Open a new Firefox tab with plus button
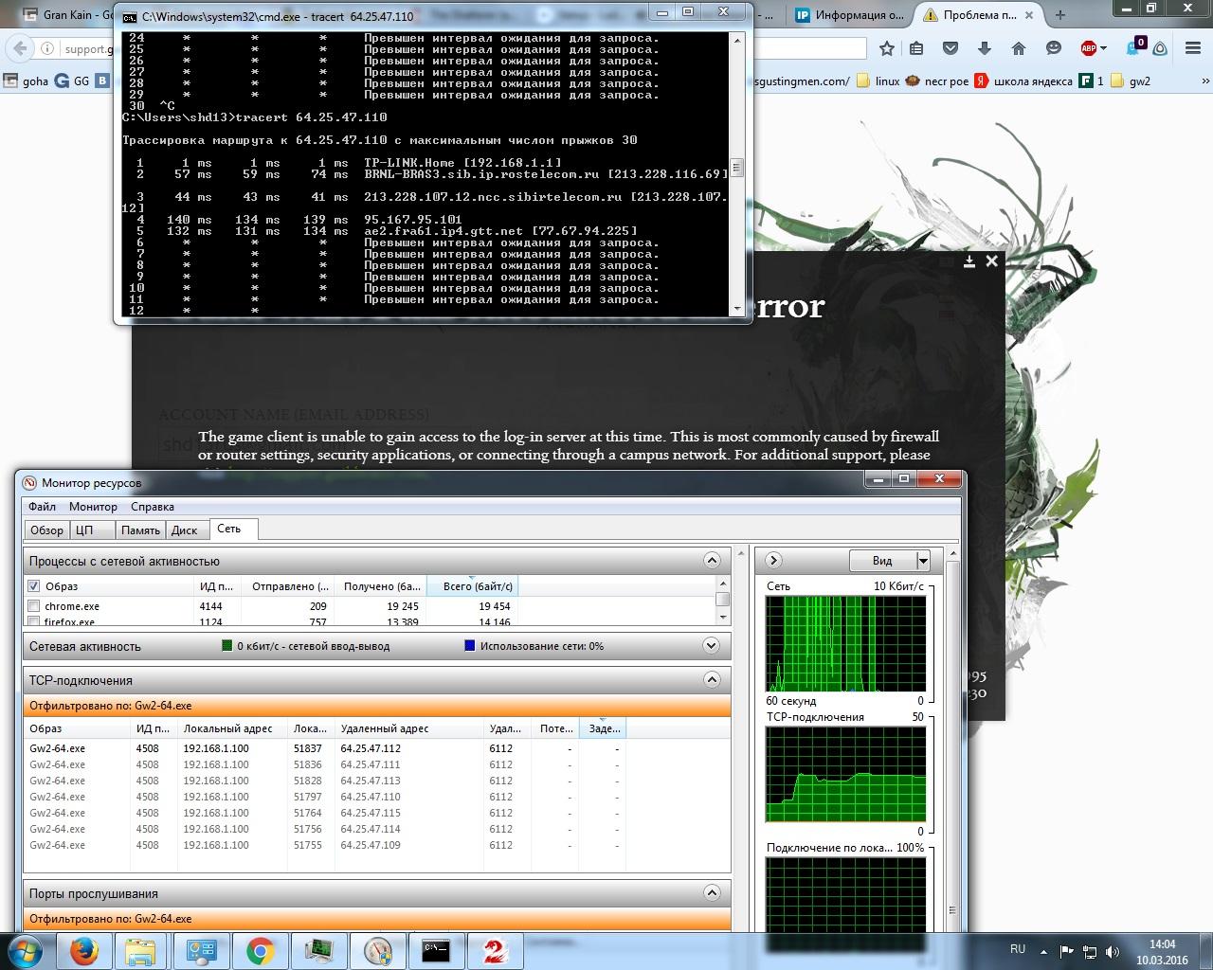This screenshot has width=1213, height=970. [x=1059, y=14]
